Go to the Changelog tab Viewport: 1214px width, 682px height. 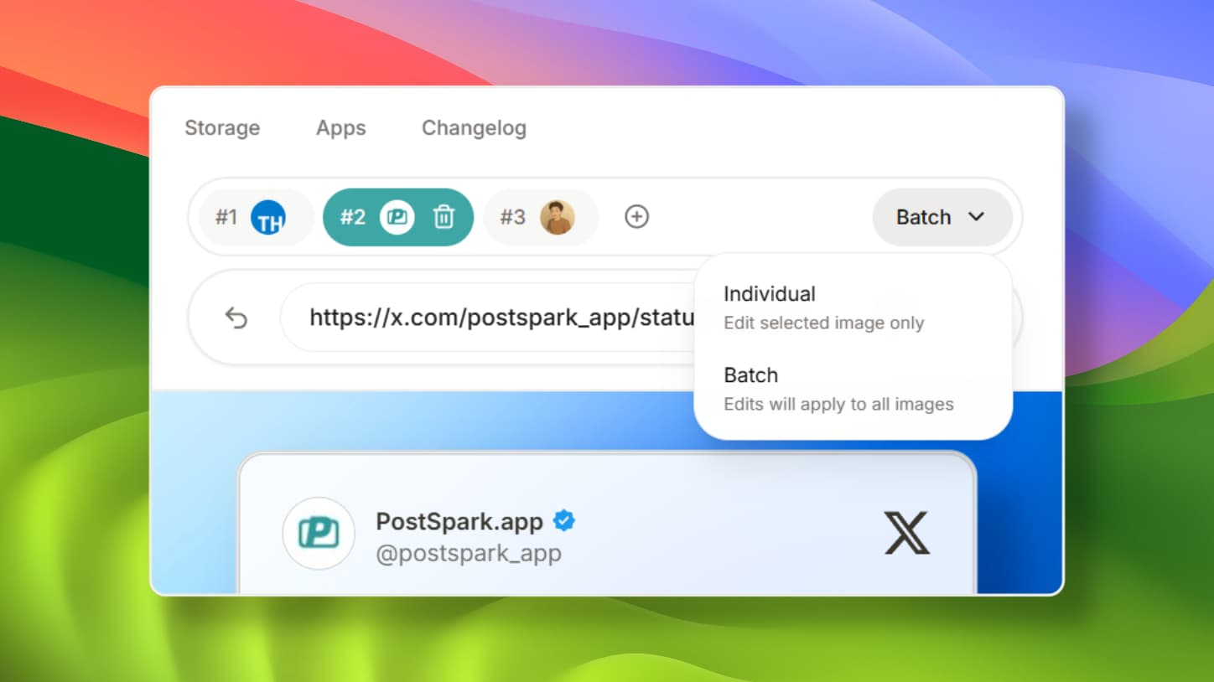point(474,128)
